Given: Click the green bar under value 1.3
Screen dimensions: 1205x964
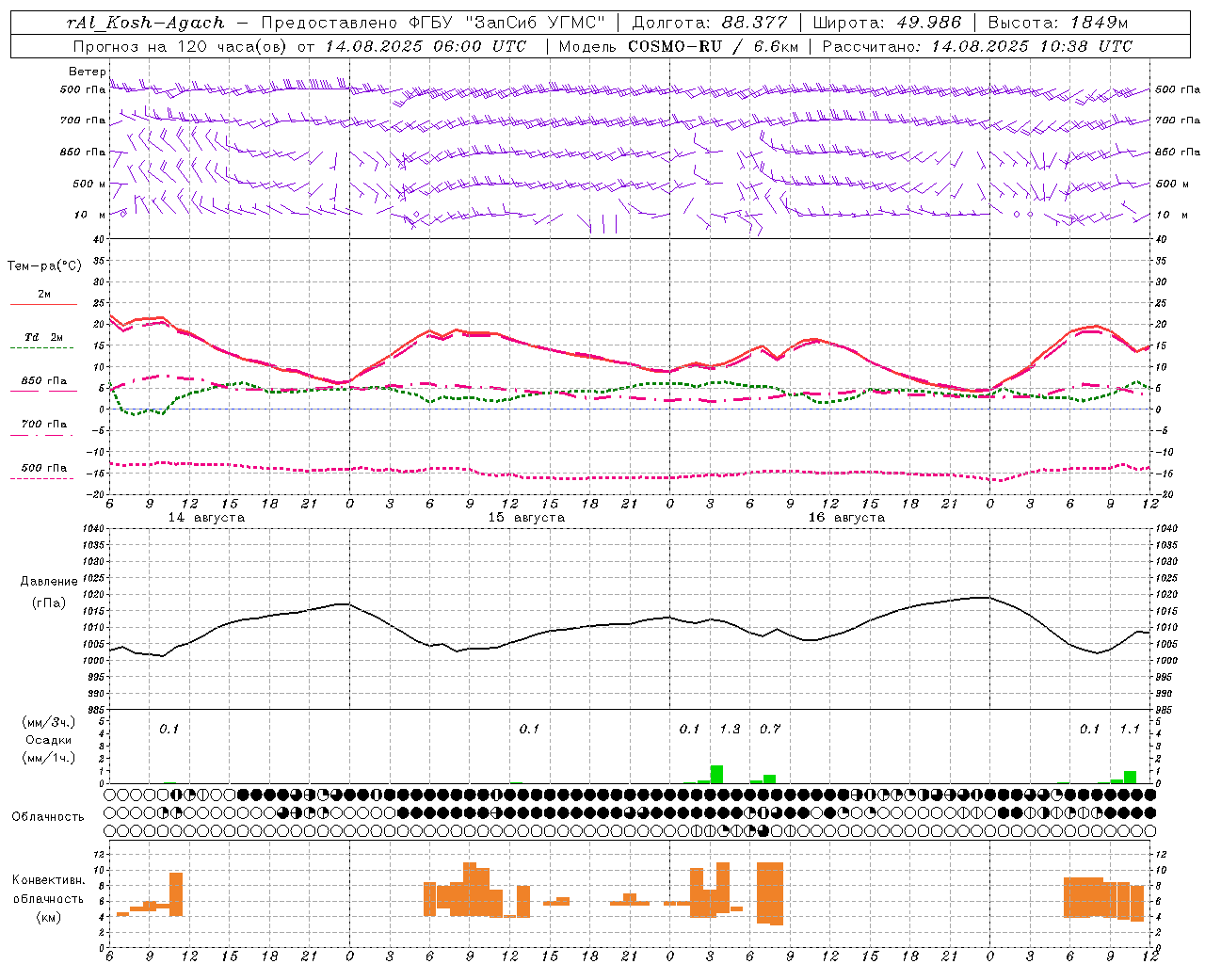Looking at the screenshot, I should point(716,774).
